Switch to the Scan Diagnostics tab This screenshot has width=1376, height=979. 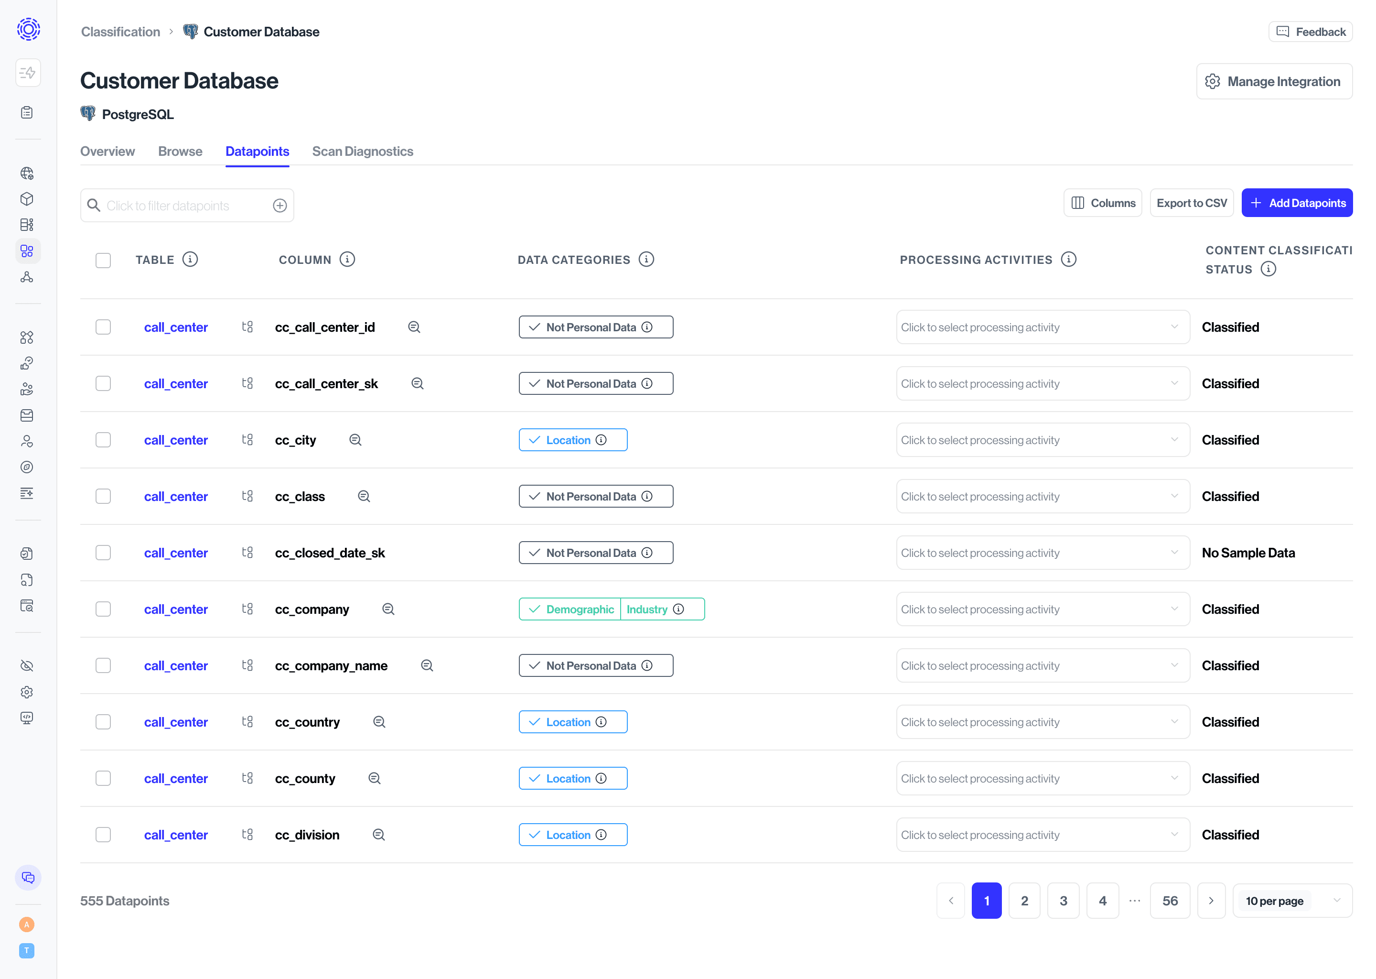[363, 152]
